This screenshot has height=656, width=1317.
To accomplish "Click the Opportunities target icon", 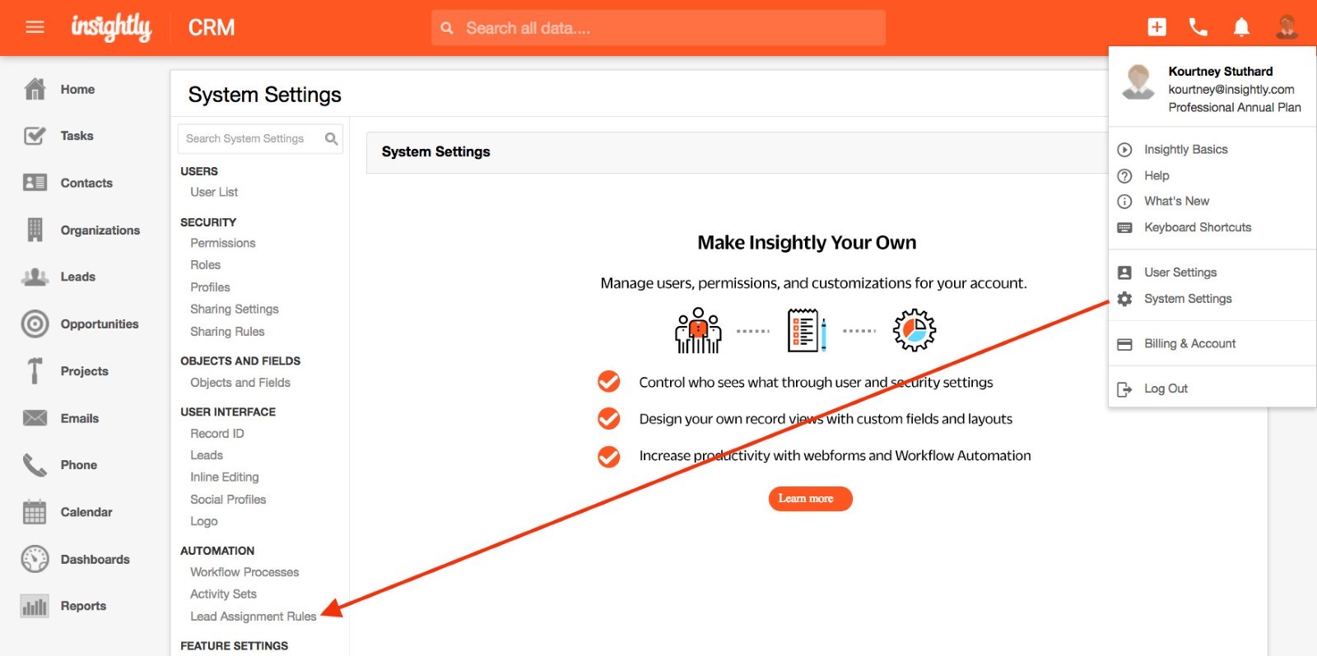I will [35, 323].
